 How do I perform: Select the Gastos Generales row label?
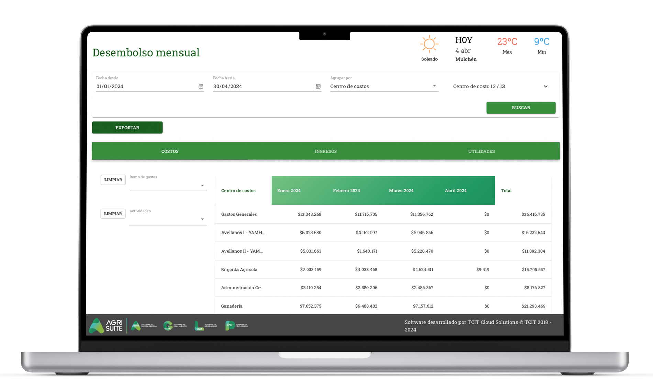coord(239,214)
